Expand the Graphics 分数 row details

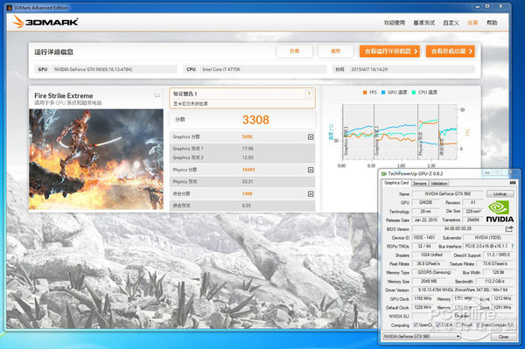[311, 136]
